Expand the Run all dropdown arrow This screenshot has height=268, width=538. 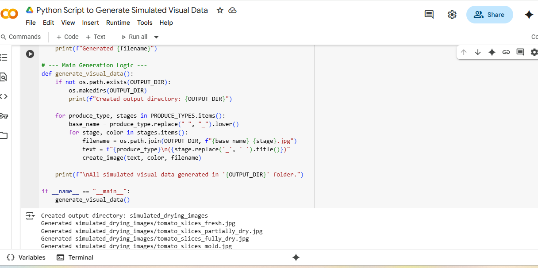click(156, 37)
